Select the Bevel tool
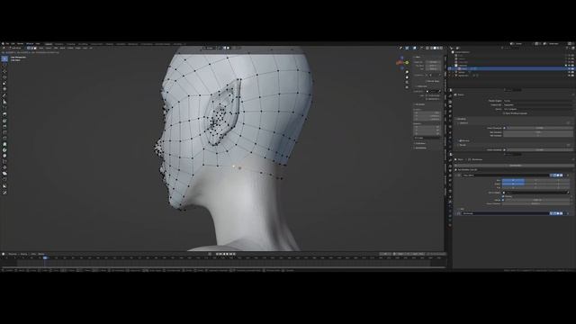The height and width of the screenshot is (324, 576). [x=4, y=126]
